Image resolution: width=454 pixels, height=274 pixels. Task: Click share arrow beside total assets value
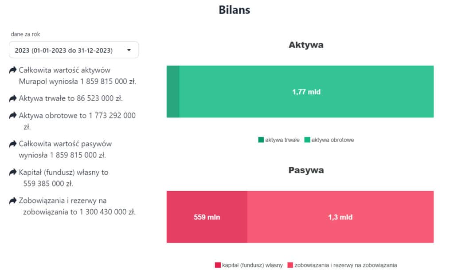coord(13,70)
